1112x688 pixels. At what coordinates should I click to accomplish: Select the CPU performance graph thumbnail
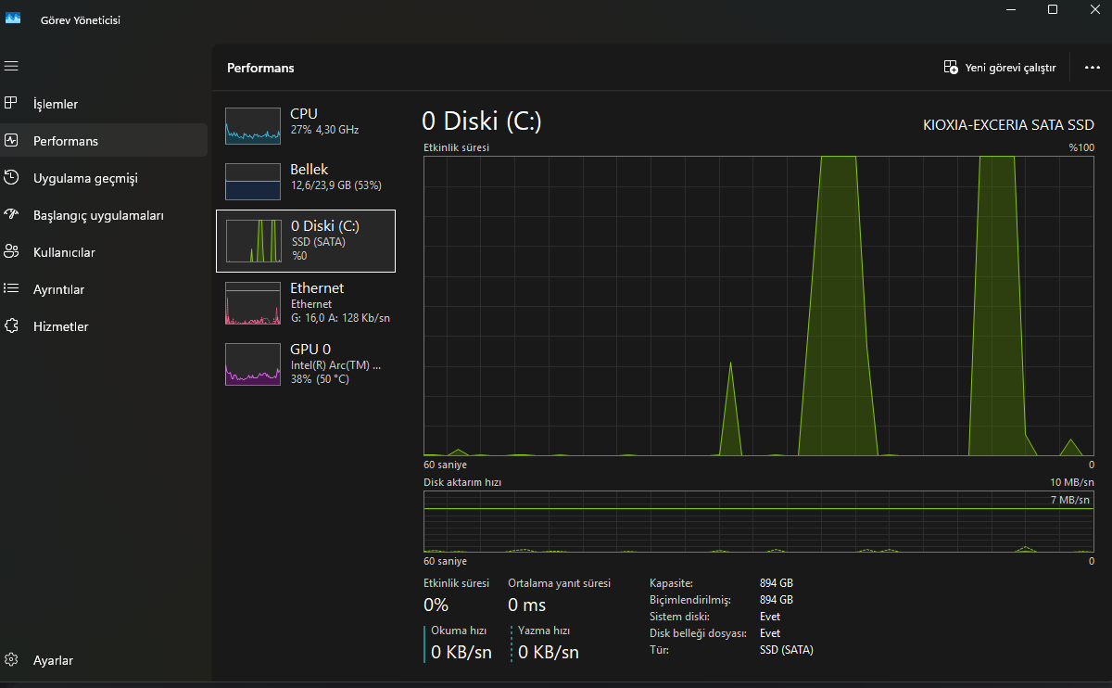(253, 125)
